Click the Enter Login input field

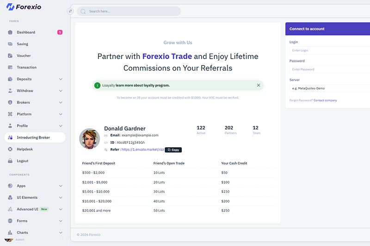tap(329, 50)
